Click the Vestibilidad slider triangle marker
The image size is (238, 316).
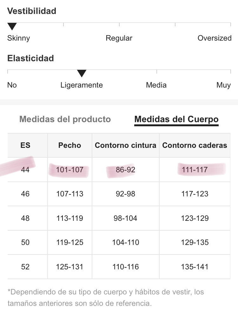(x=12, y=26)
